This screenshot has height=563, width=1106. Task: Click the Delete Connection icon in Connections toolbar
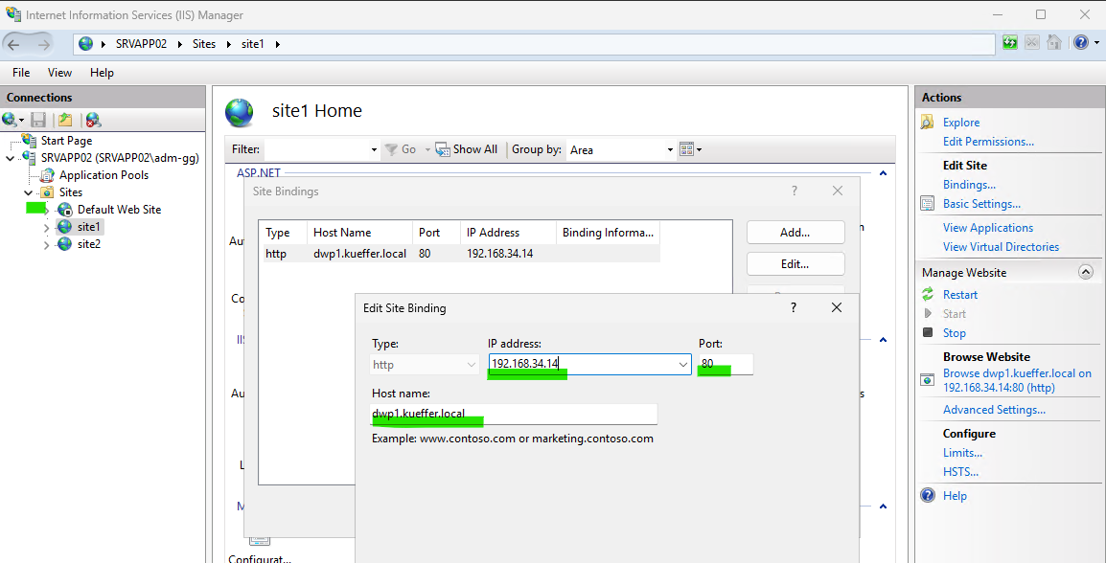93,120
